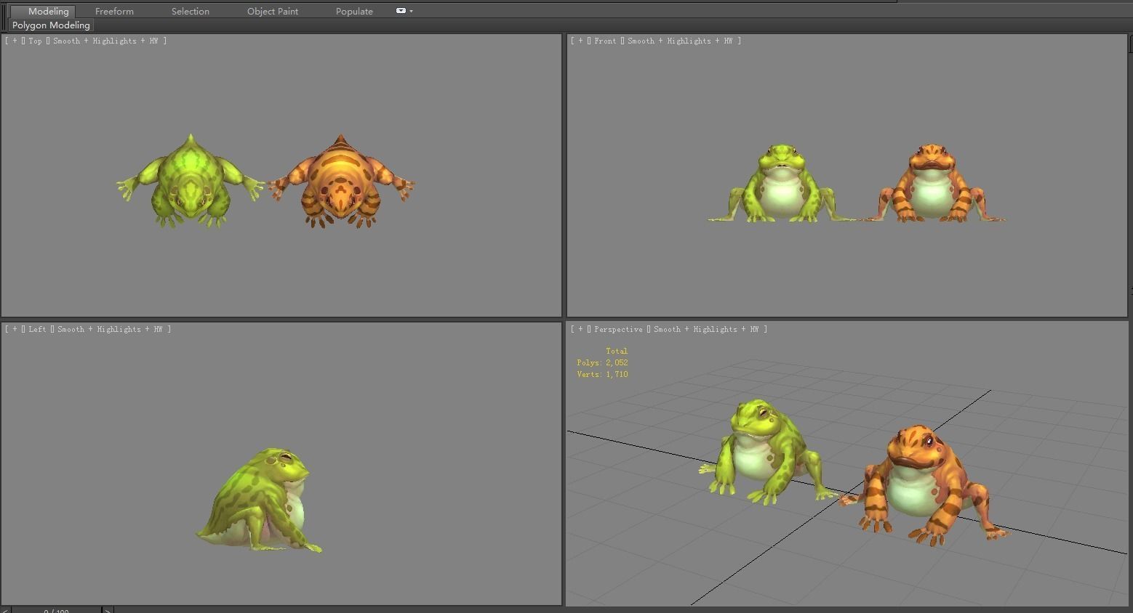The height and width of the screenshot is (613, 1133).
Task: Open the Perspective viewport [+] menu
Action: (580, 329)
